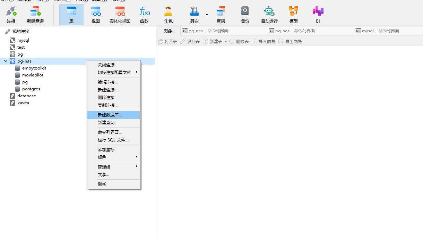423x237 pixels.
Task: Click the 角色 (Roles) icon
Action: coord(168,14)
